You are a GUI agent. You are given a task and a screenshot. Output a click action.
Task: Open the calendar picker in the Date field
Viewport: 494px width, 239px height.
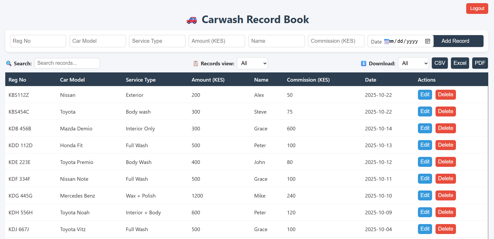(x=428, y=41)
